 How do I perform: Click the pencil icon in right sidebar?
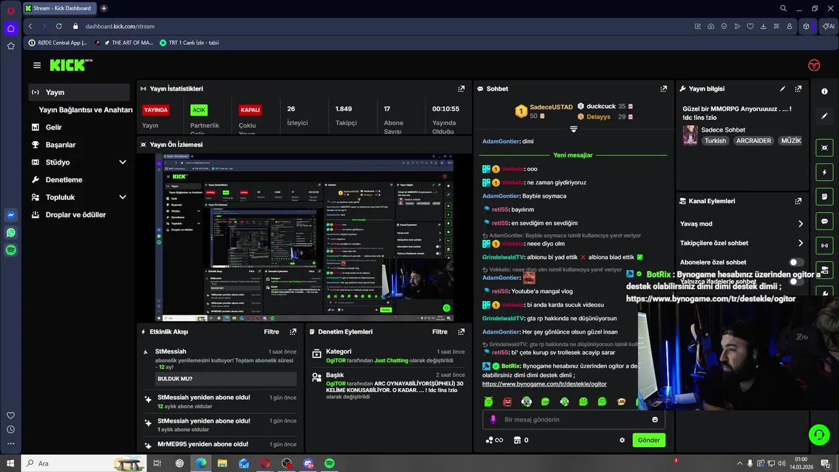pos(825,116)
